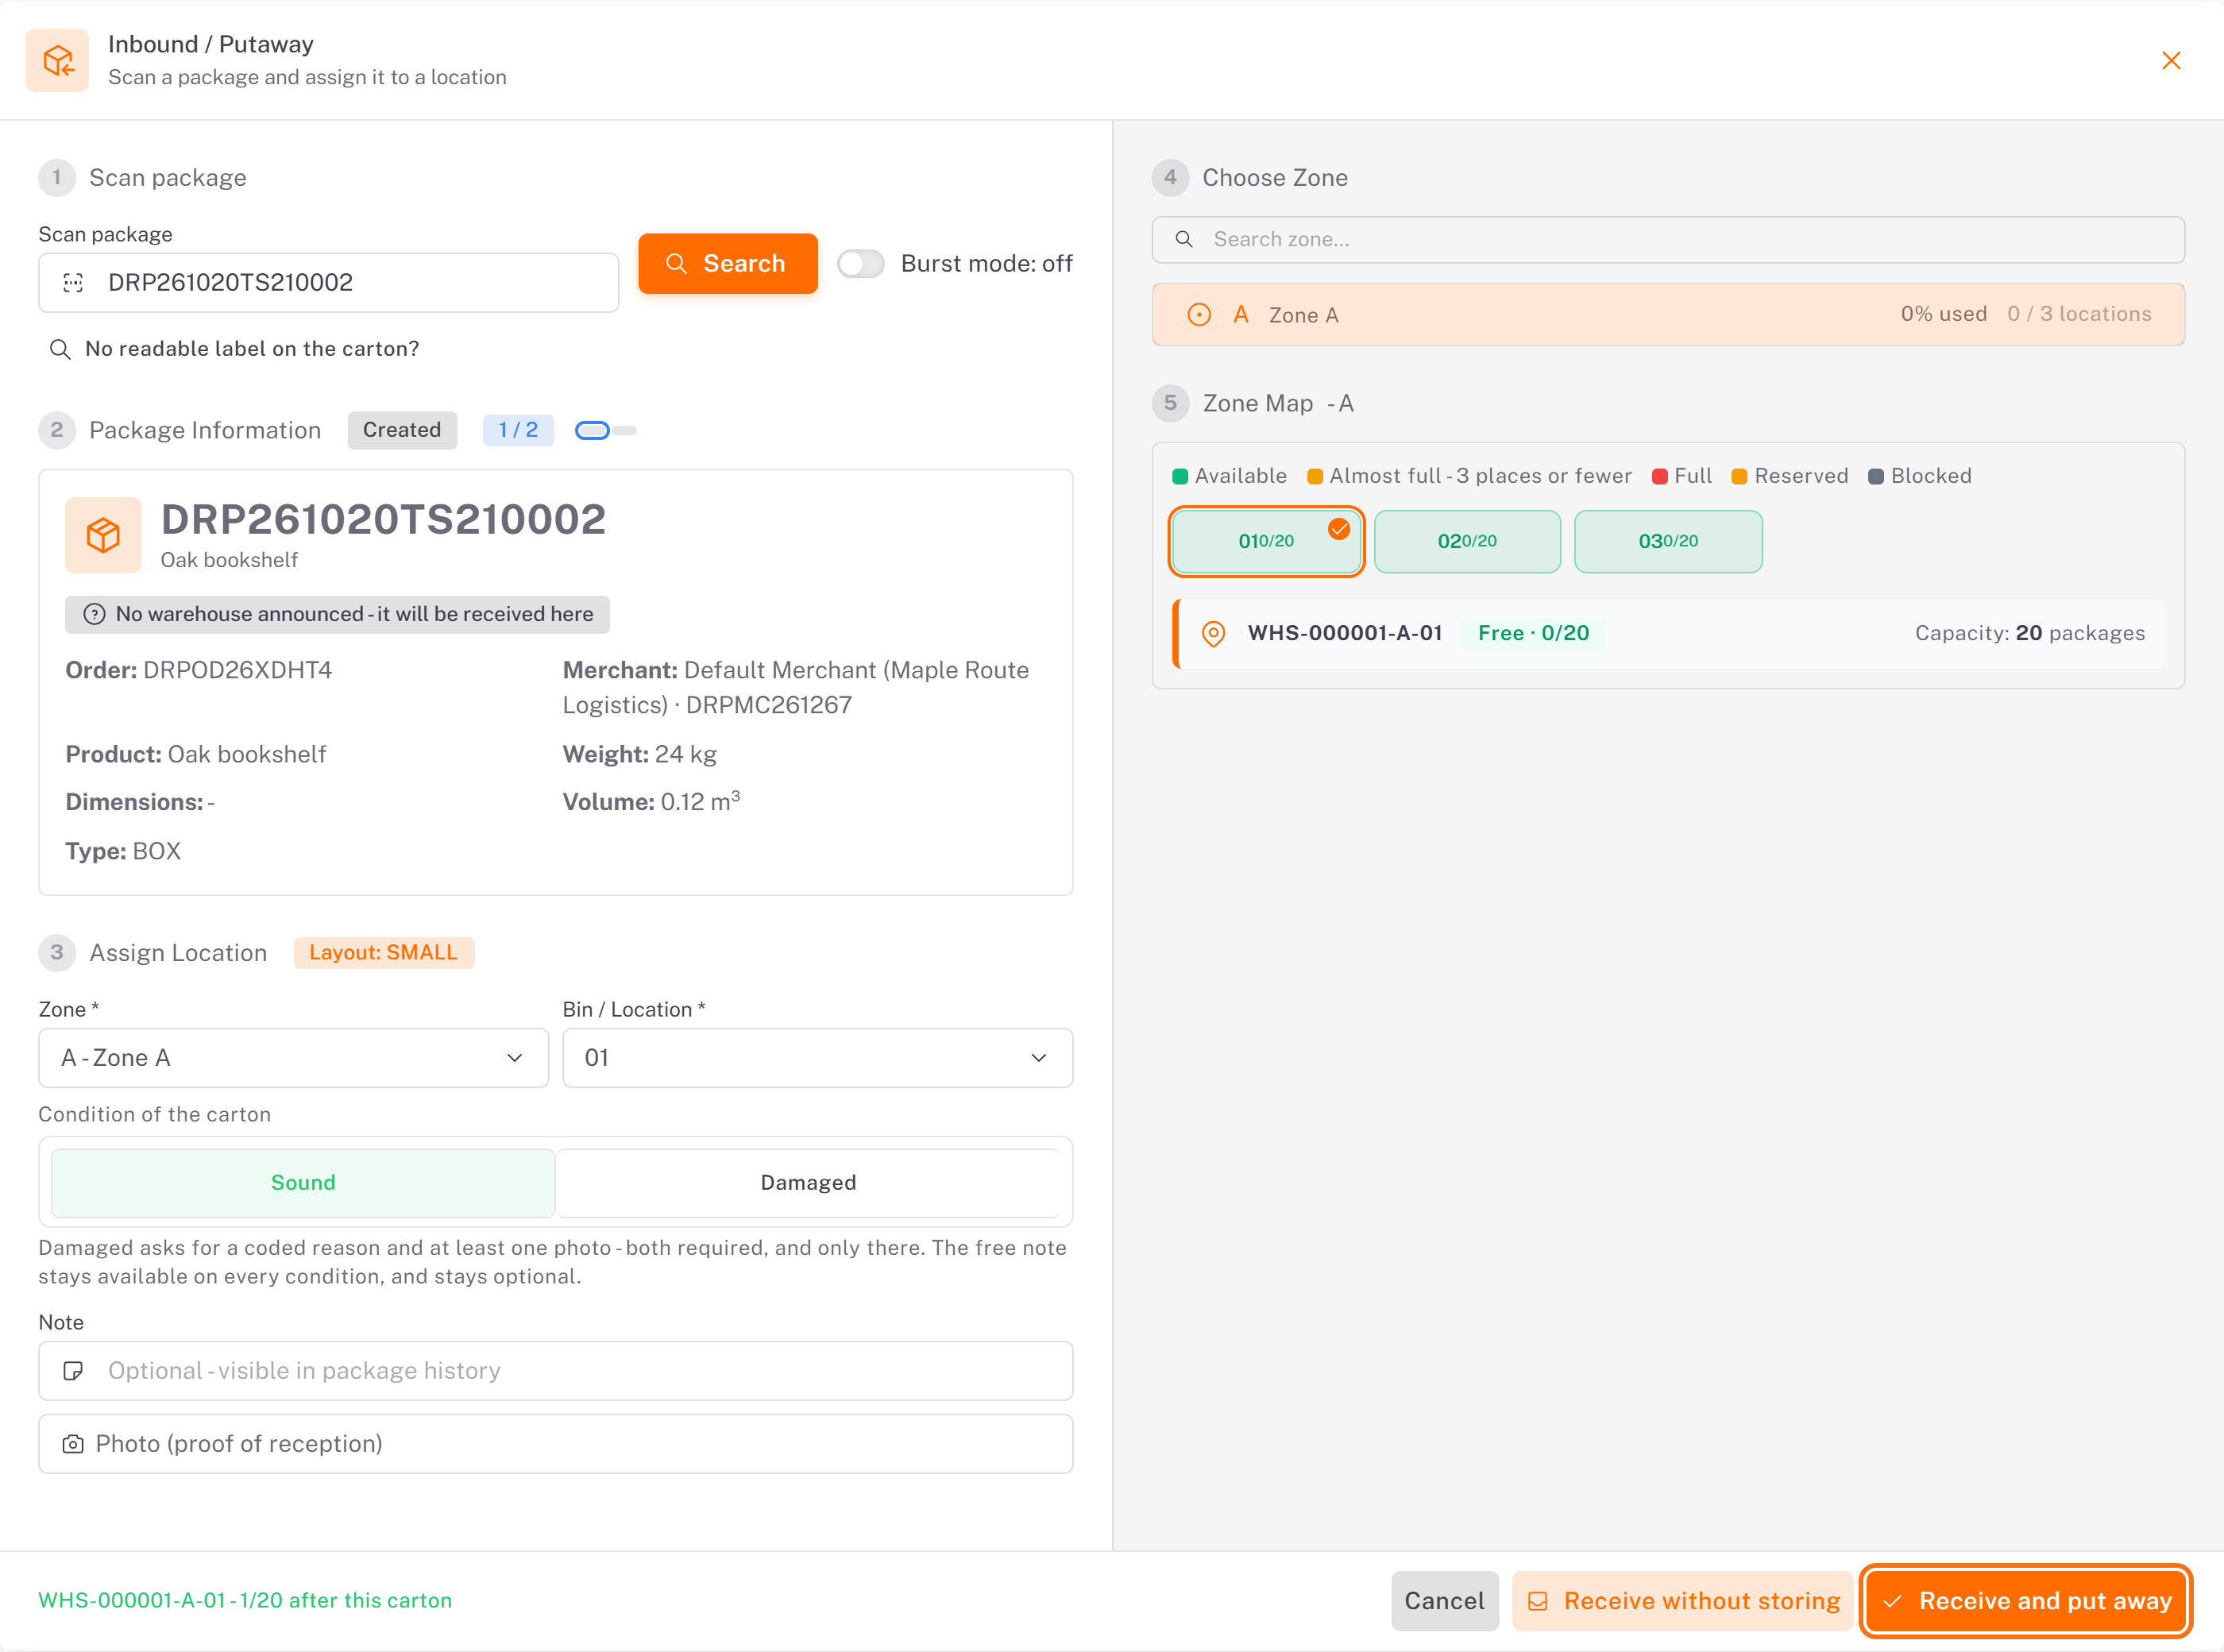
Task: Click the question mark icon in warehouse notice
Action: click(x=94, y=614)
